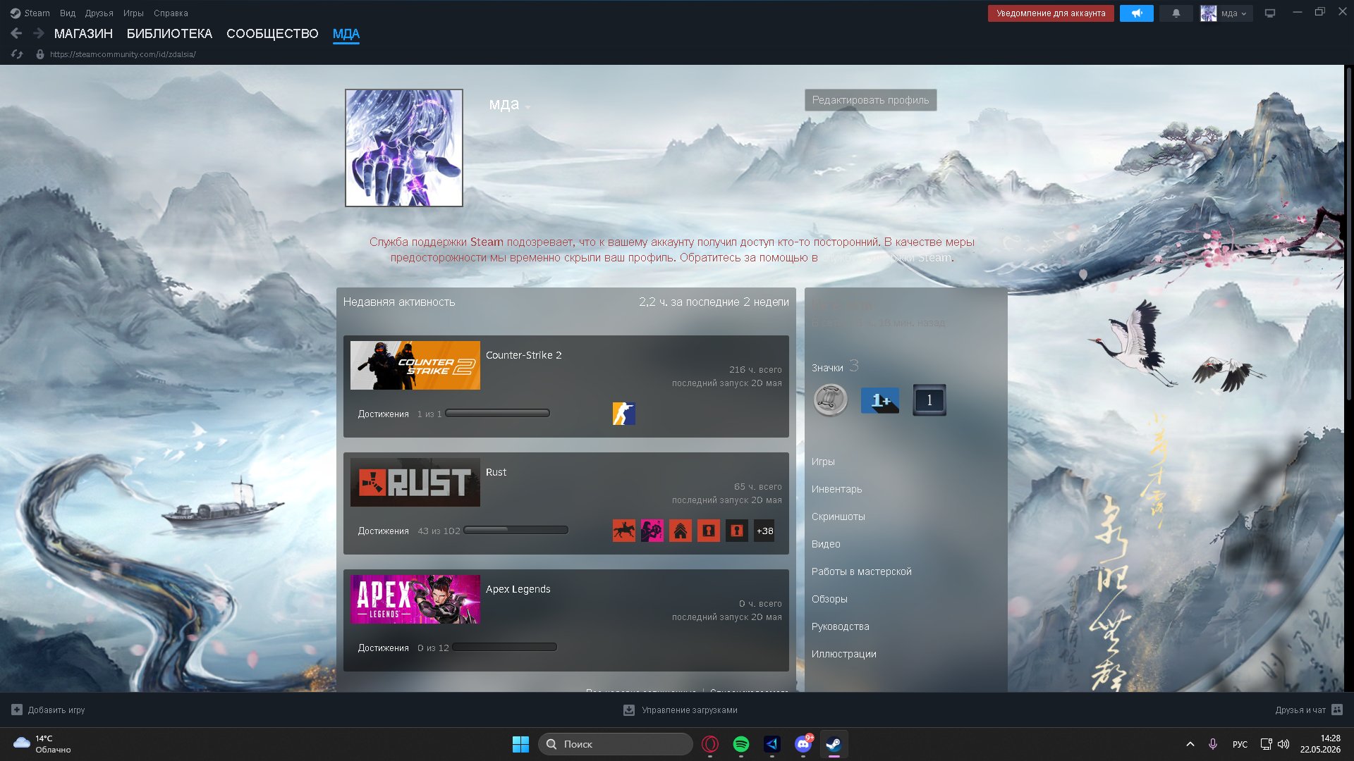
Task: Show hidden system tray icons chevron
Action: coord(1190,744)
